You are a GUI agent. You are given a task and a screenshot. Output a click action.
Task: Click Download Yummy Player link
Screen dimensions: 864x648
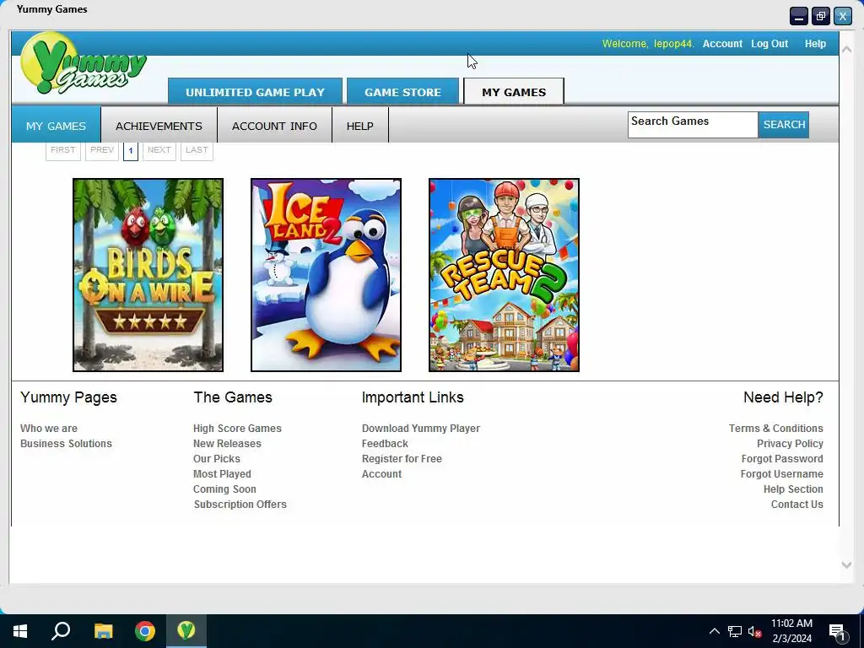pyautogui.click(x=421, y=428)
